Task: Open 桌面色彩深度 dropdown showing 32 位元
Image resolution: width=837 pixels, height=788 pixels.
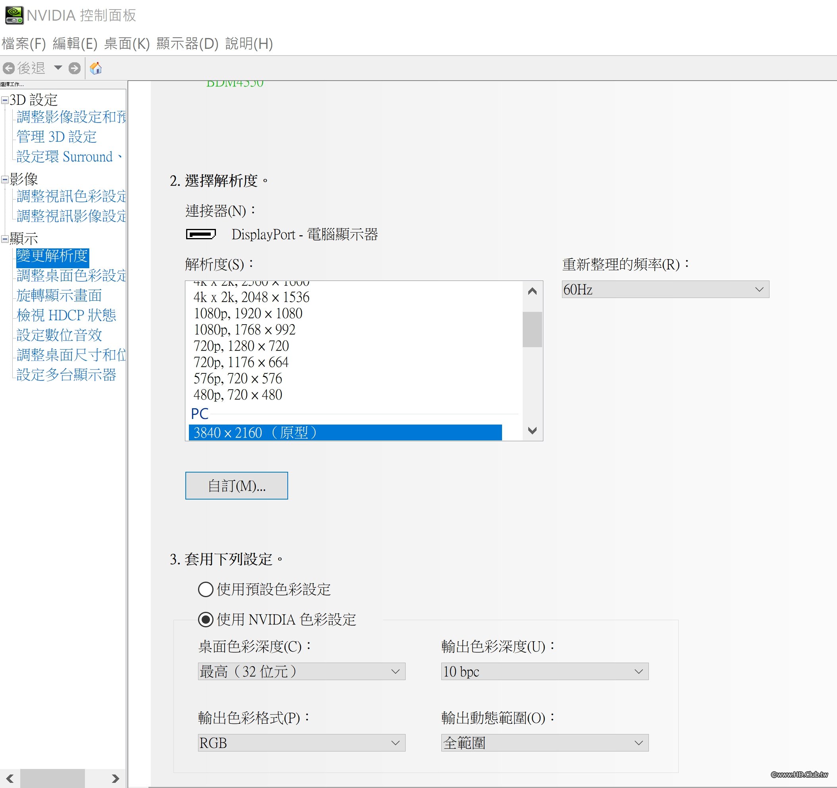Action: [302, 671]
